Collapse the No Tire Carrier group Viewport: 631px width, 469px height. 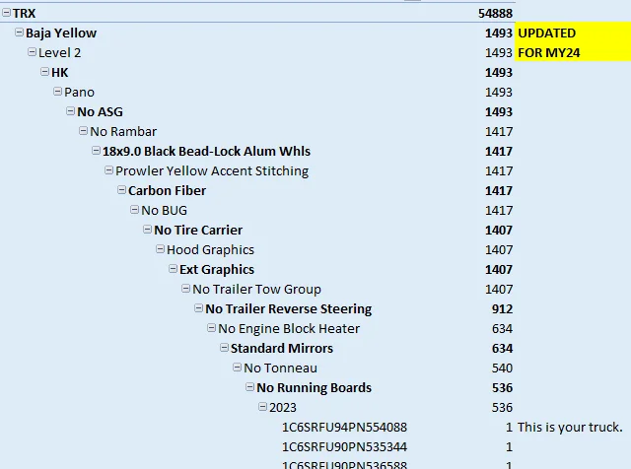[x=147, y=230]
